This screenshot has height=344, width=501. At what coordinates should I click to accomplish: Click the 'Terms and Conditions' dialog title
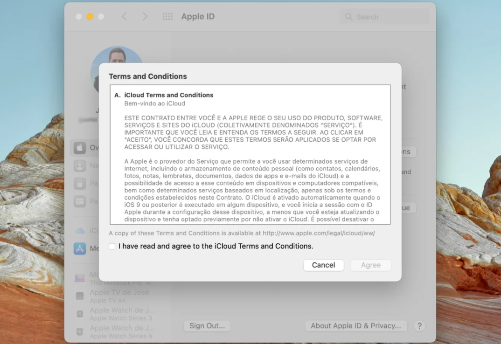point(147,76)
